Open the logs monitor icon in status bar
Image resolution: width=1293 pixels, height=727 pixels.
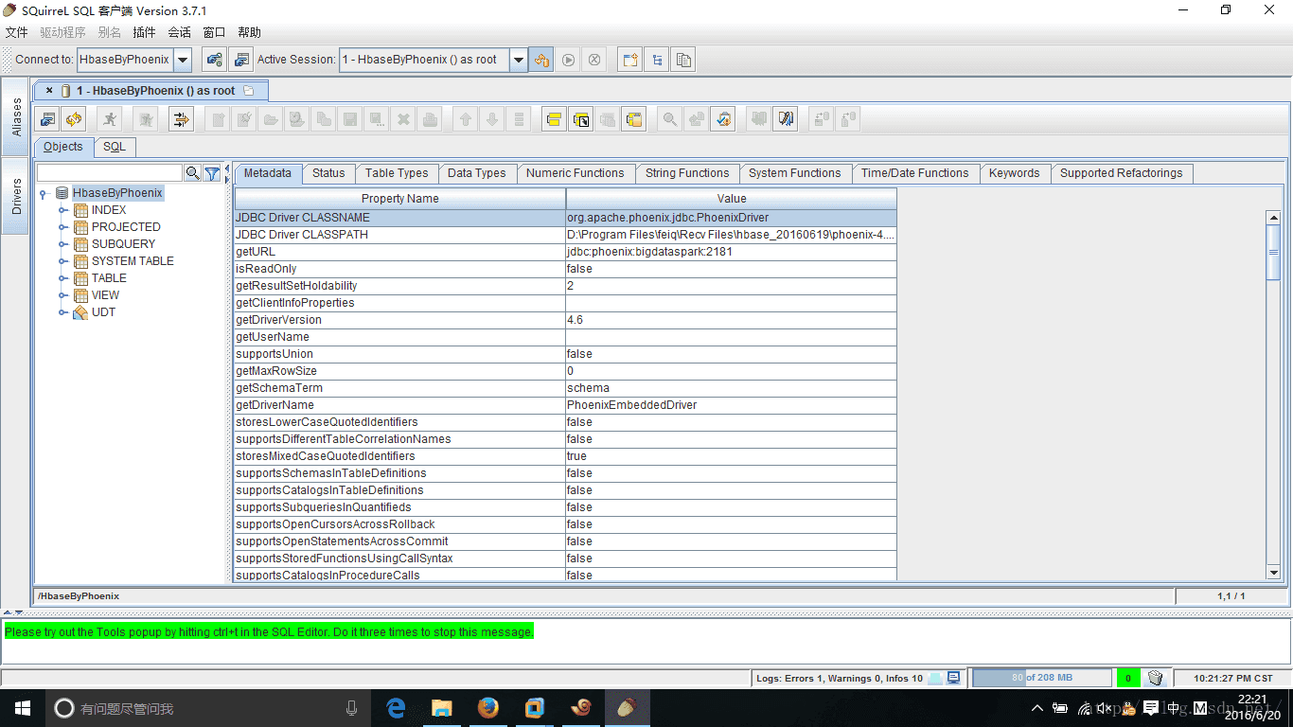tap(954, 678)
